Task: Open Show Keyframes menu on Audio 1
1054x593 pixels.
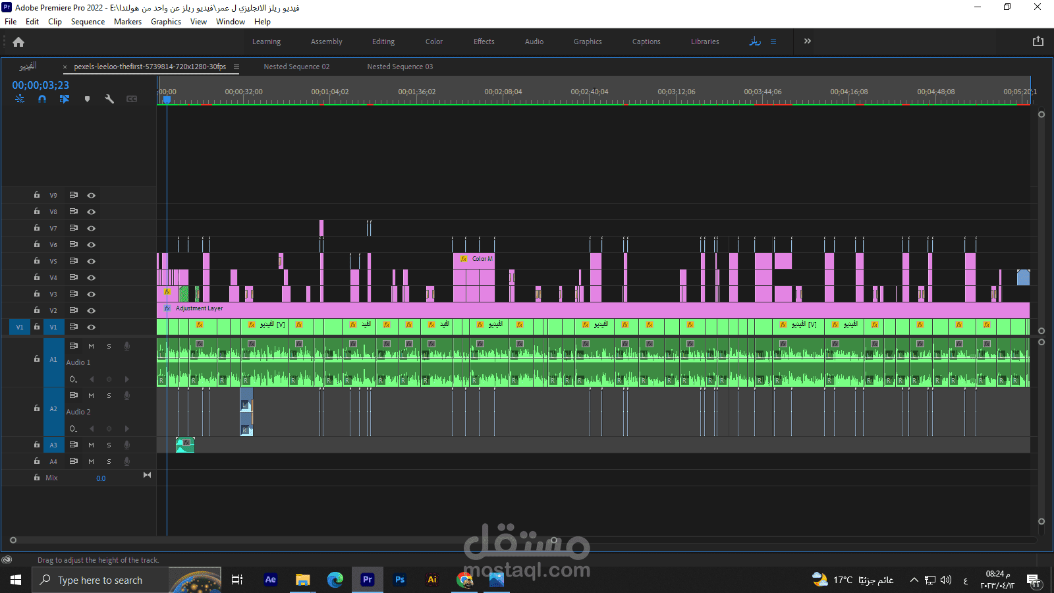Action: tap(73, 380)
